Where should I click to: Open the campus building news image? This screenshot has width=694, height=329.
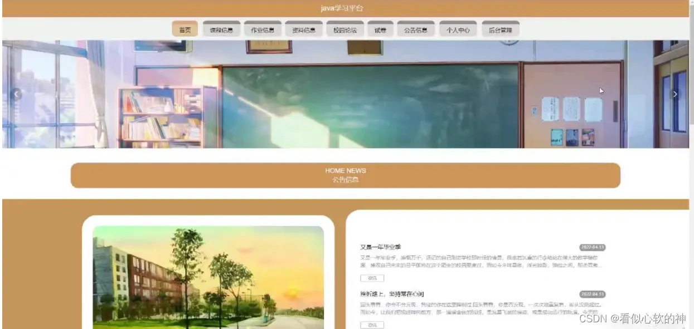pos(208,277)
